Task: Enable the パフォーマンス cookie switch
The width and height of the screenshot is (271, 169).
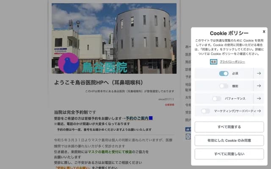Action: tap(216, 98)
